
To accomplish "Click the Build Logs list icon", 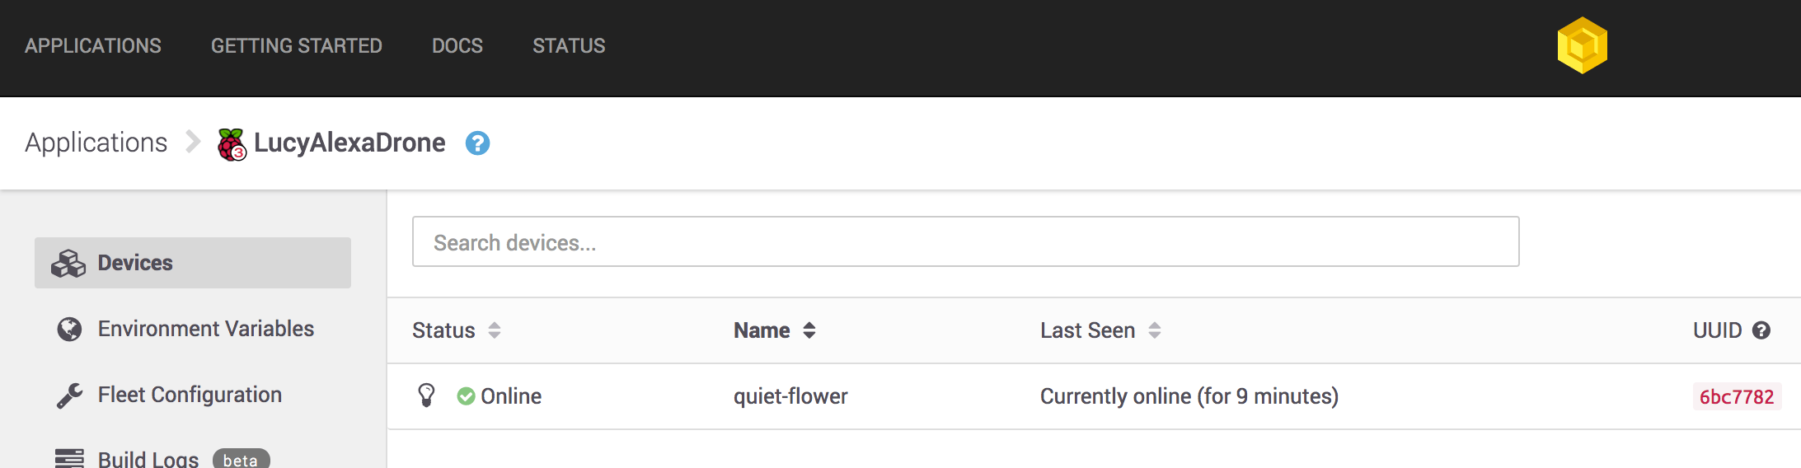I will coord(69,458).
